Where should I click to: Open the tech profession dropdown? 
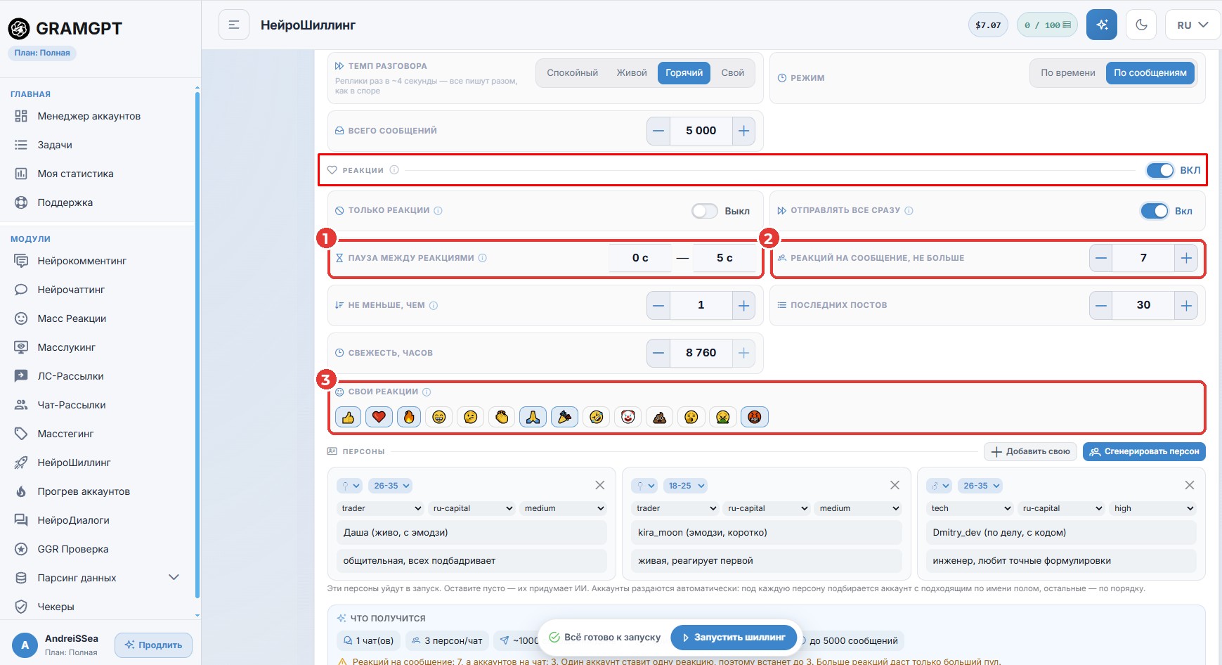pyautogui.click(x=971, y=508)
